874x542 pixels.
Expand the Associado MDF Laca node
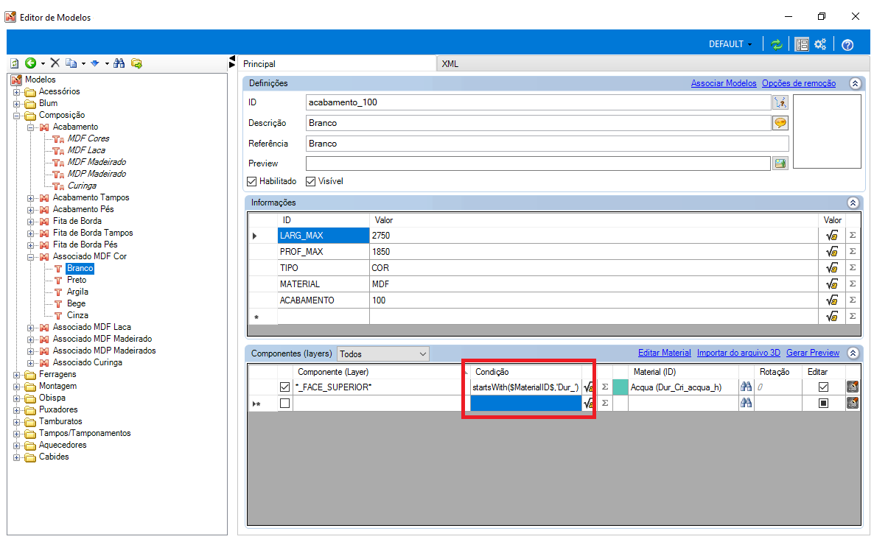[x=31, y=328]
